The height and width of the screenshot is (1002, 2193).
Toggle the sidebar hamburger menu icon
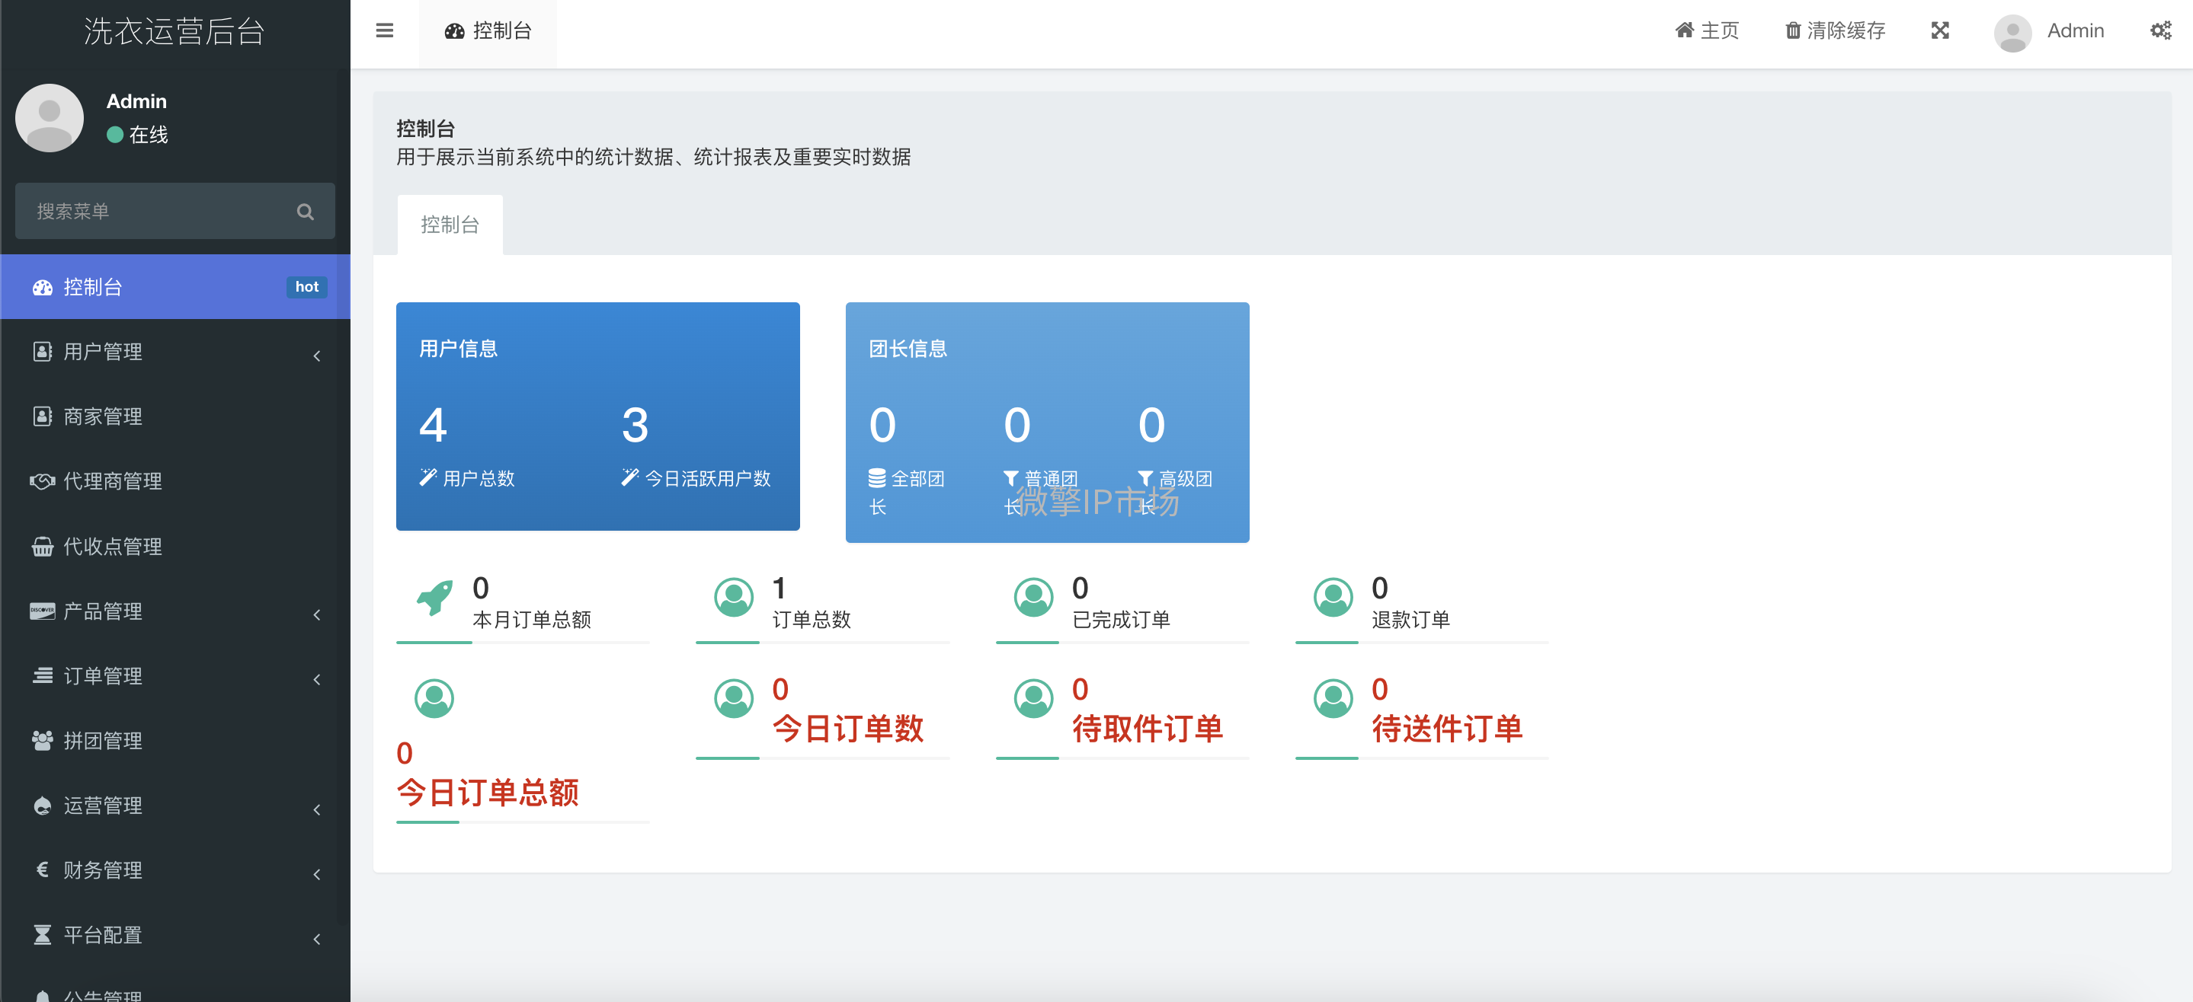click(385, 30)
